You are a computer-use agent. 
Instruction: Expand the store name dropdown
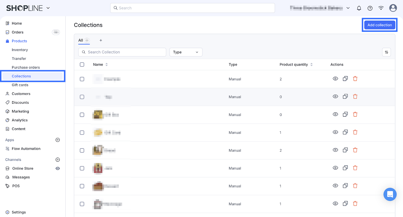coord(348,8)
